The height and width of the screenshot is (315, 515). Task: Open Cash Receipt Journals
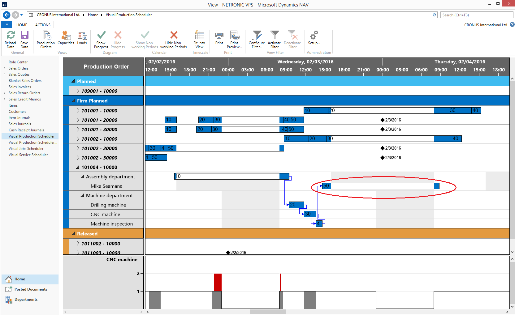26,130
